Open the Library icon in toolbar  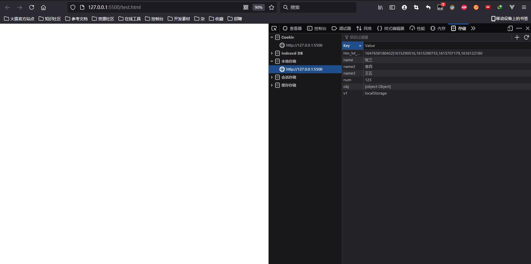pos(380,7)
